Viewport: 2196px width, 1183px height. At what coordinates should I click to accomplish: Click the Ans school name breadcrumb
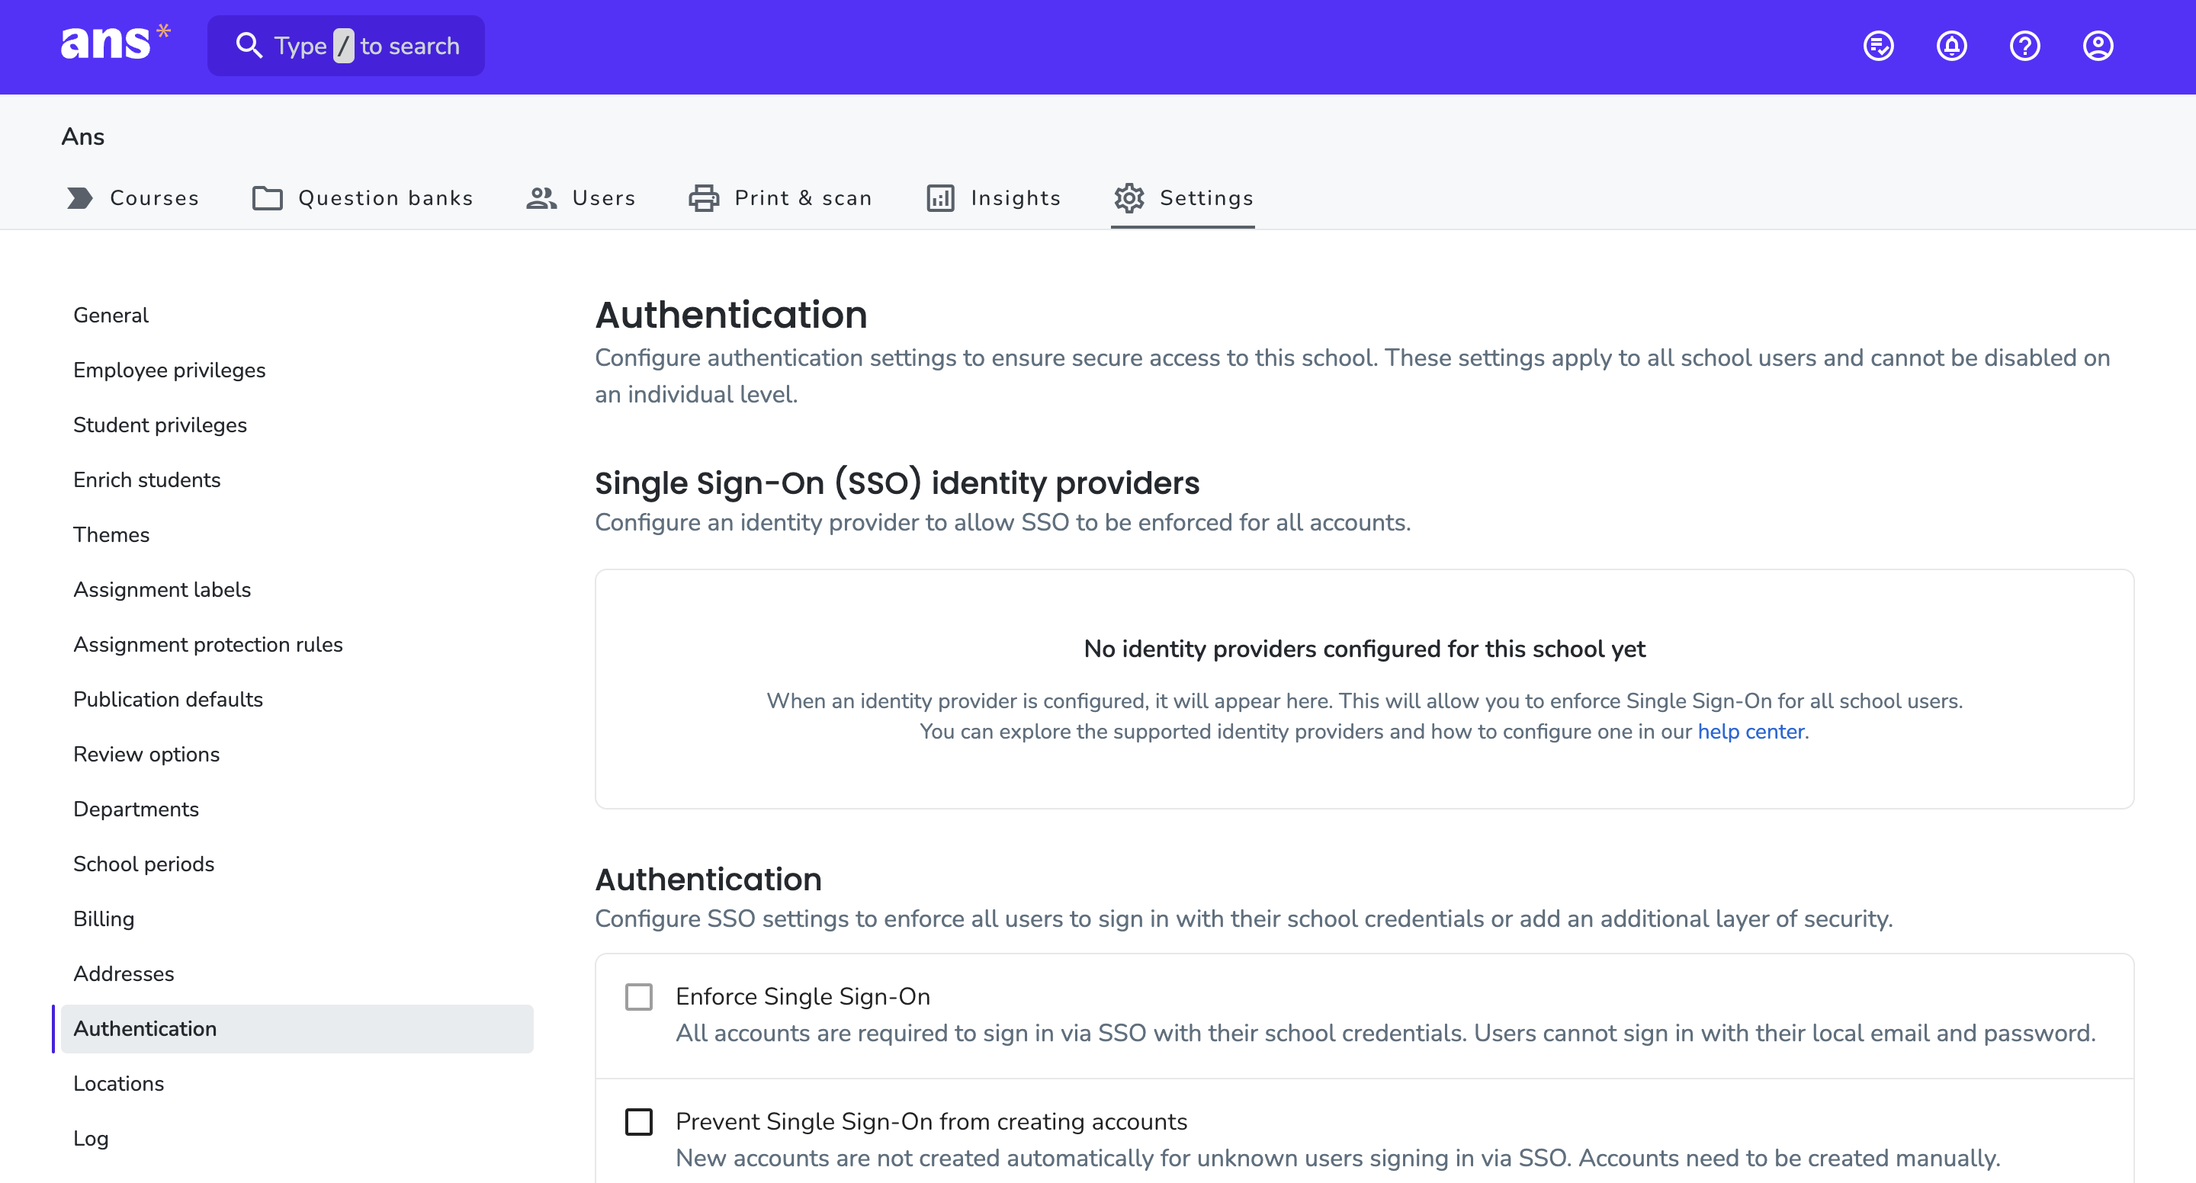(x=82, y=136)
